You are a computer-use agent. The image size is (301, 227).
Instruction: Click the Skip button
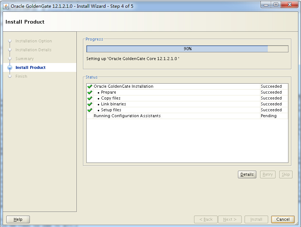tap(286, 174)
